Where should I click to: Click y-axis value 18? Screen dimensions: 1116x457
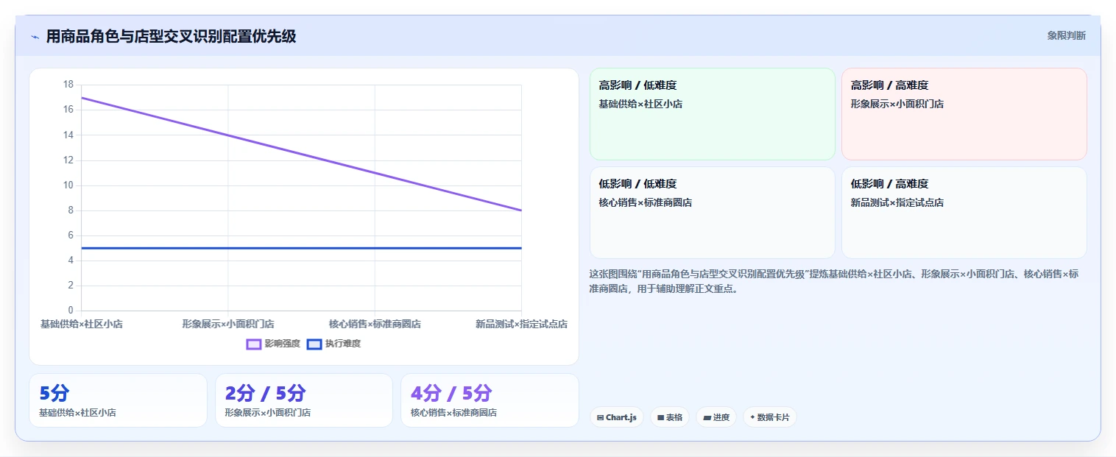[x=68, y=85]
